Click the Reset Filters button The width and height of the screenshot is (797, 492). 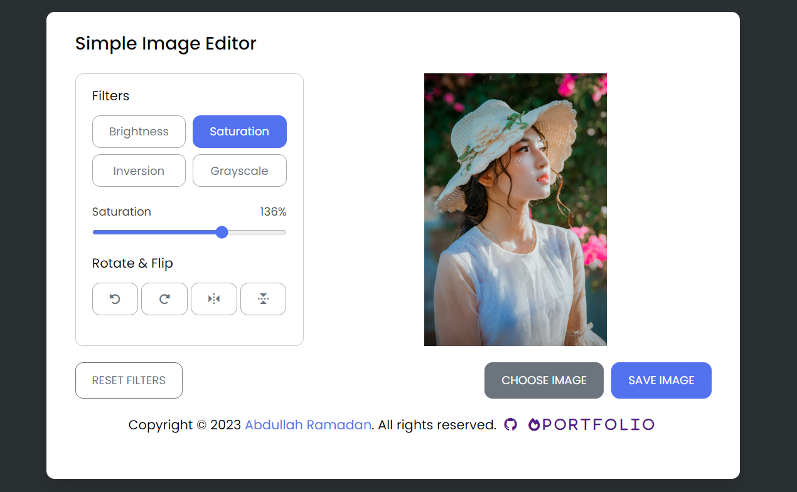129,380
